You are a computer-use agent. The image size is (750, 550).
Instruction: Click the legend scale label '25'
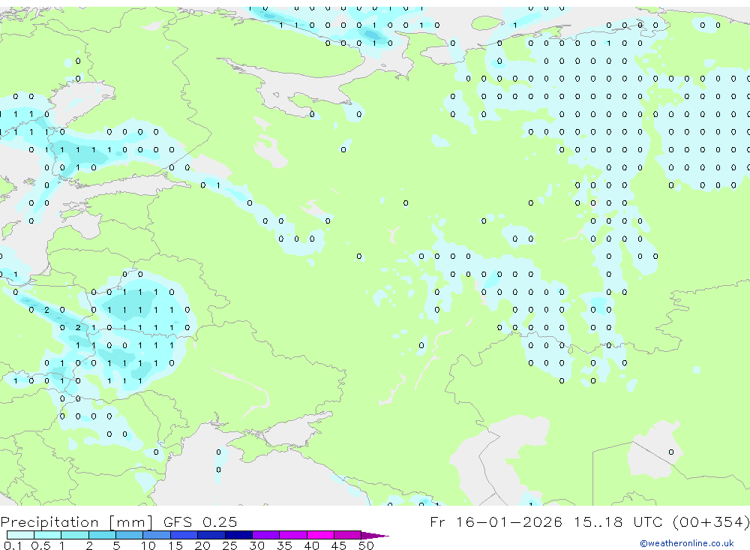pos(229,545)
